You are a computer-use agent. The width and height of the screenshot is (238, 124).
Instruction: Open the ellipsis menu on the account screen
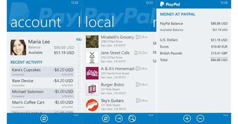pos(76,115)
